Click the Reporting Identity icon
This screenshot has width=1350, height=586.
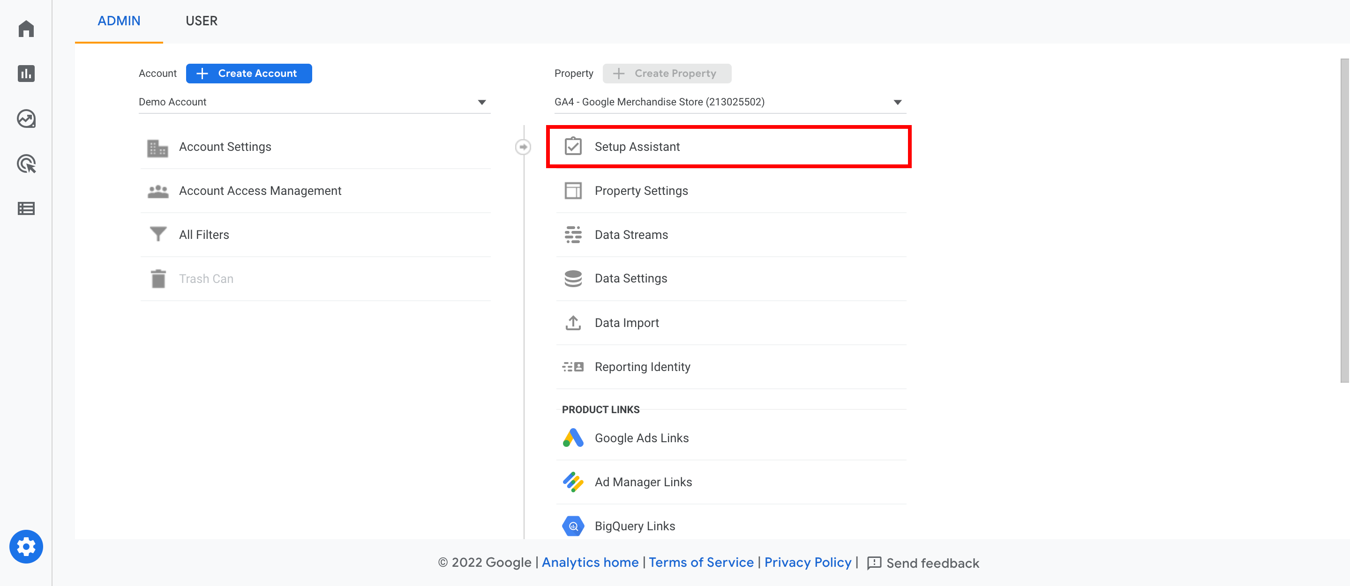coord(572,366)
